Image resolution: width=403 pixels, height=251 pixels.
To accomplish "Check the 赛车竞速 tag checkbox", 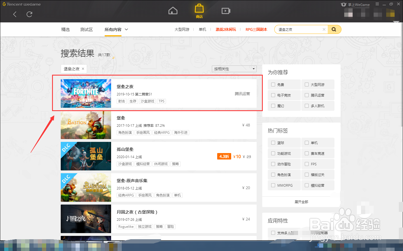I will 307,153.
